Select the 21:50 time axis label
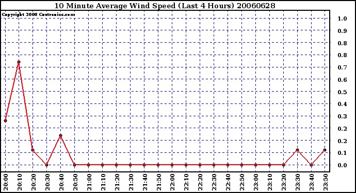356x193 pixels. pyautogui.click(x=159, y=182)
